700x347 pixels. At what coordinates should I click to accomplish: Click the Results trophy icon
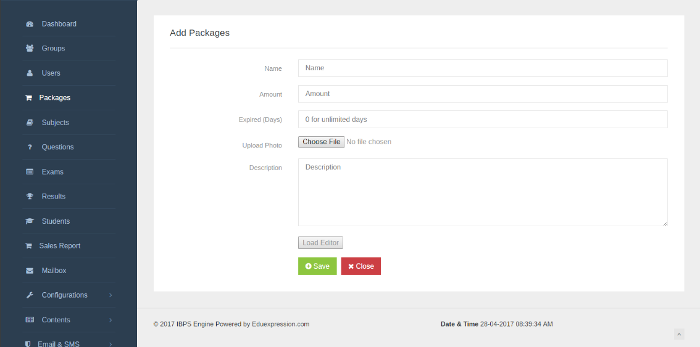click(x=30, y=196)
